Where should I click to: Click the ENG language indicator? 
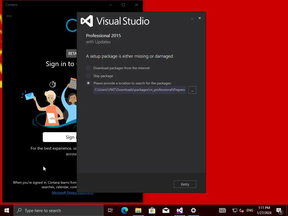pos(250,210)
